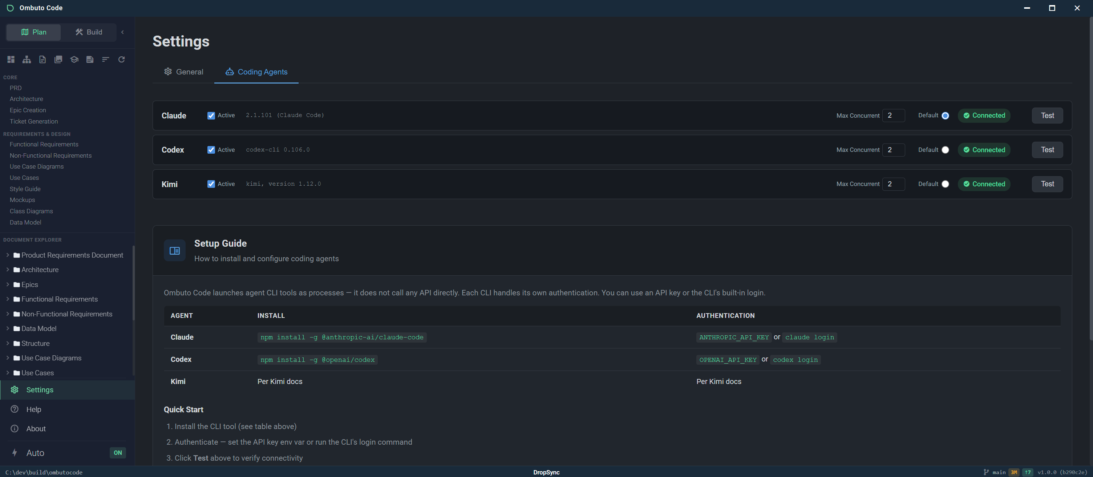Click the Max Concurrent field for Kimi
1093x477 pixels.
[x=894, y=184]
